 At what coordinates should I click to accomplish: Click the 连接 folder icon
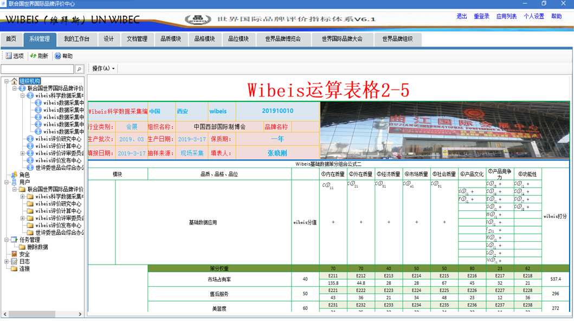14,268
